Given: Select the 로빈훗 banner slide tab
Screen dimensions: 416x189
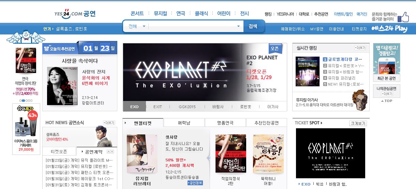Looking at the screenshot, I should pyautogui.click(x=245, y=106).
